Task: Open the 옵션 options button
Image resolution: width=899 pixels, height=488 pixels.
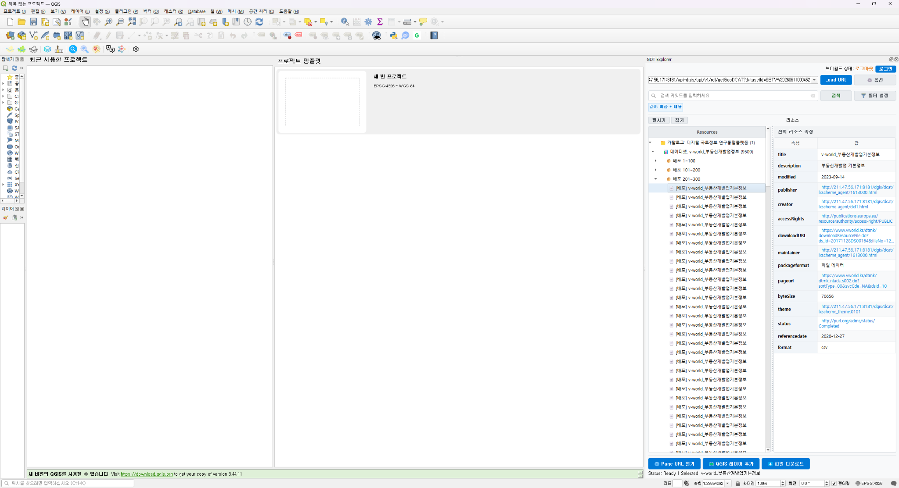Action: coord(875,80)
